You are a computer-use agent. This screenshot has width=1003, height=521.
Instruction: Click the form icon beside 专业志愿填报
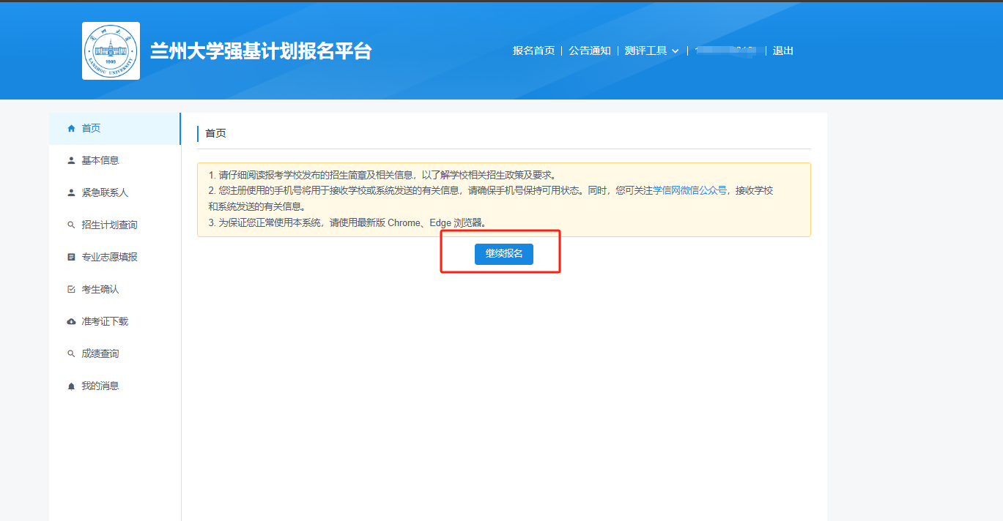71,258
